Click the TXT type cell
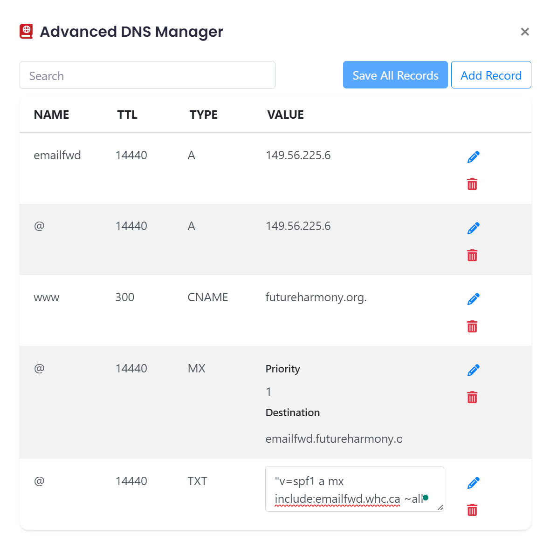 click(x=197, y=481)
